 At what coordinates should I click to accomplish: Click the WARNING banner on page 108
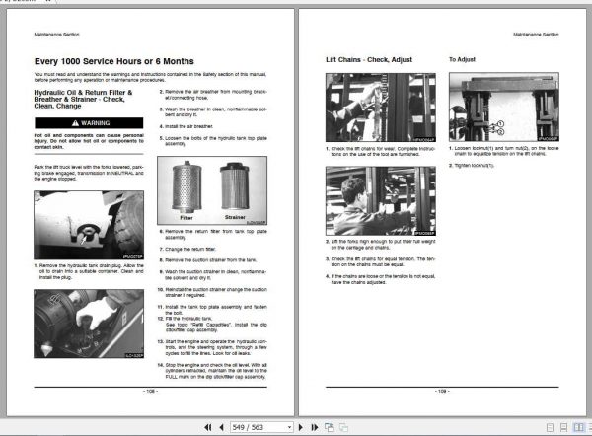pos(89,123)
